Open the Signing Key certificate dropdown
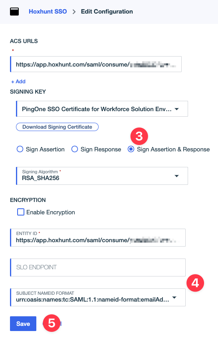The image size is (218, 339). coord(102,109)
